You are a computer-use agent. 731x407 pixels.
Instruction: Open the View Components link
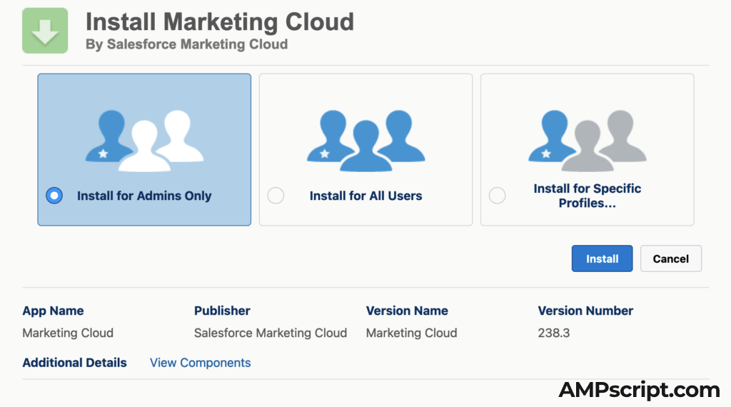pyautogui.click(x=200, y=363)
